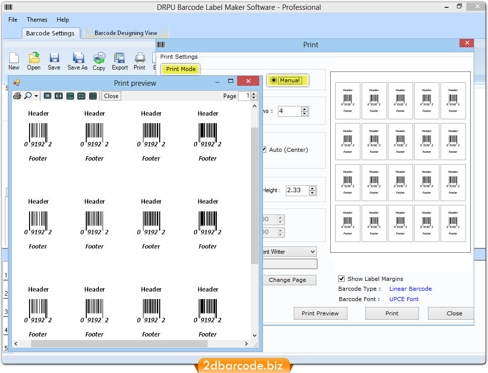Select three-pages layout icon

(x=70, y=96)
